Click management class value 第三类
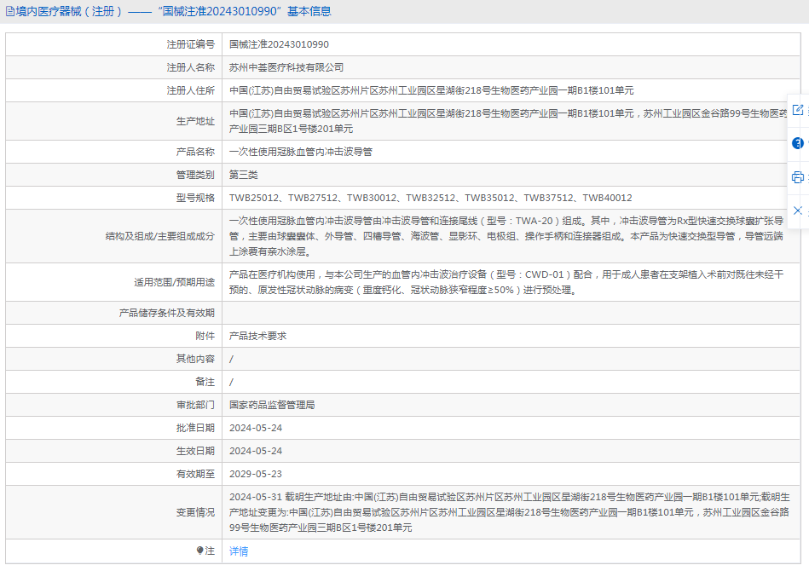 pyautogui.click(x=244, y=175)
